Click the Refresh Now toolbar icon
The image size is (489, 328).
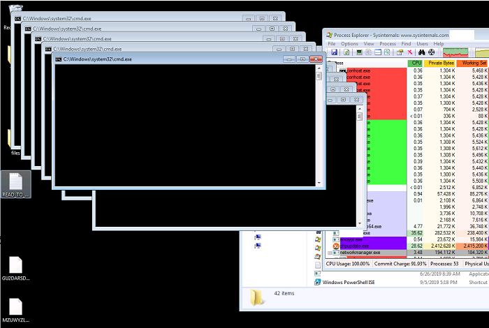point(346,52)
